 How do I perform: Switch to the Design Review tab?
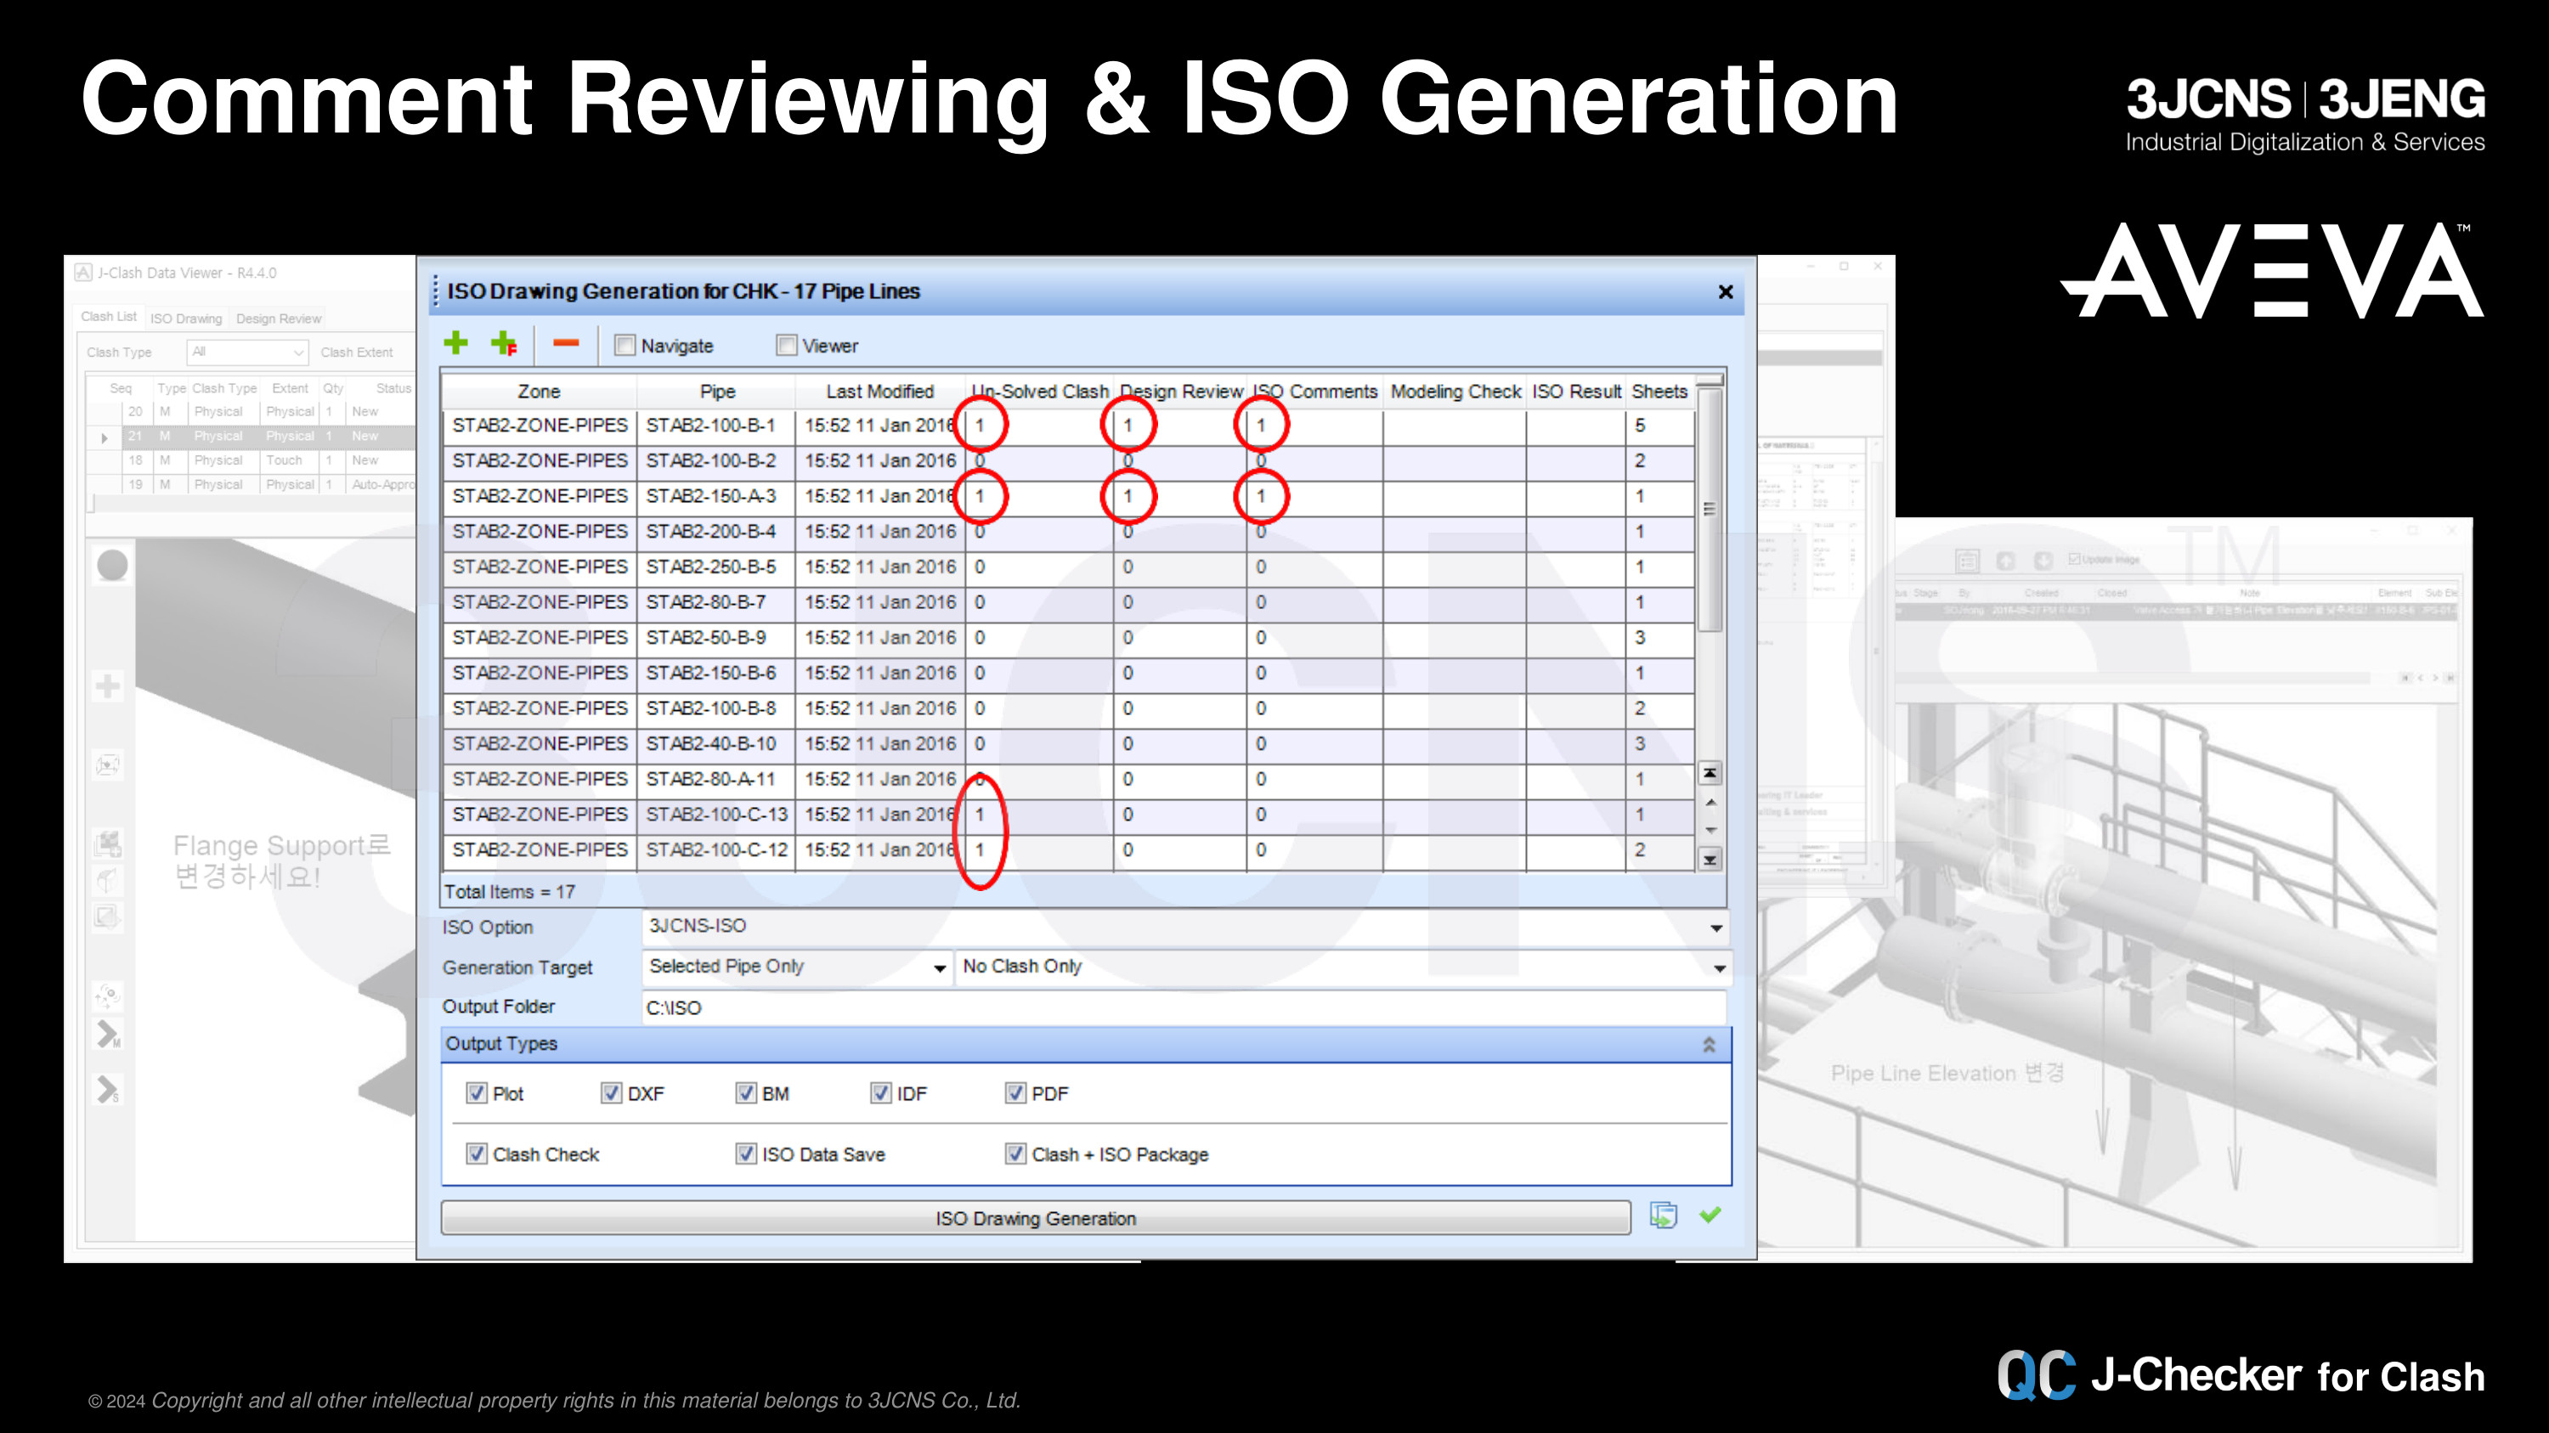(x=278, y=319)
